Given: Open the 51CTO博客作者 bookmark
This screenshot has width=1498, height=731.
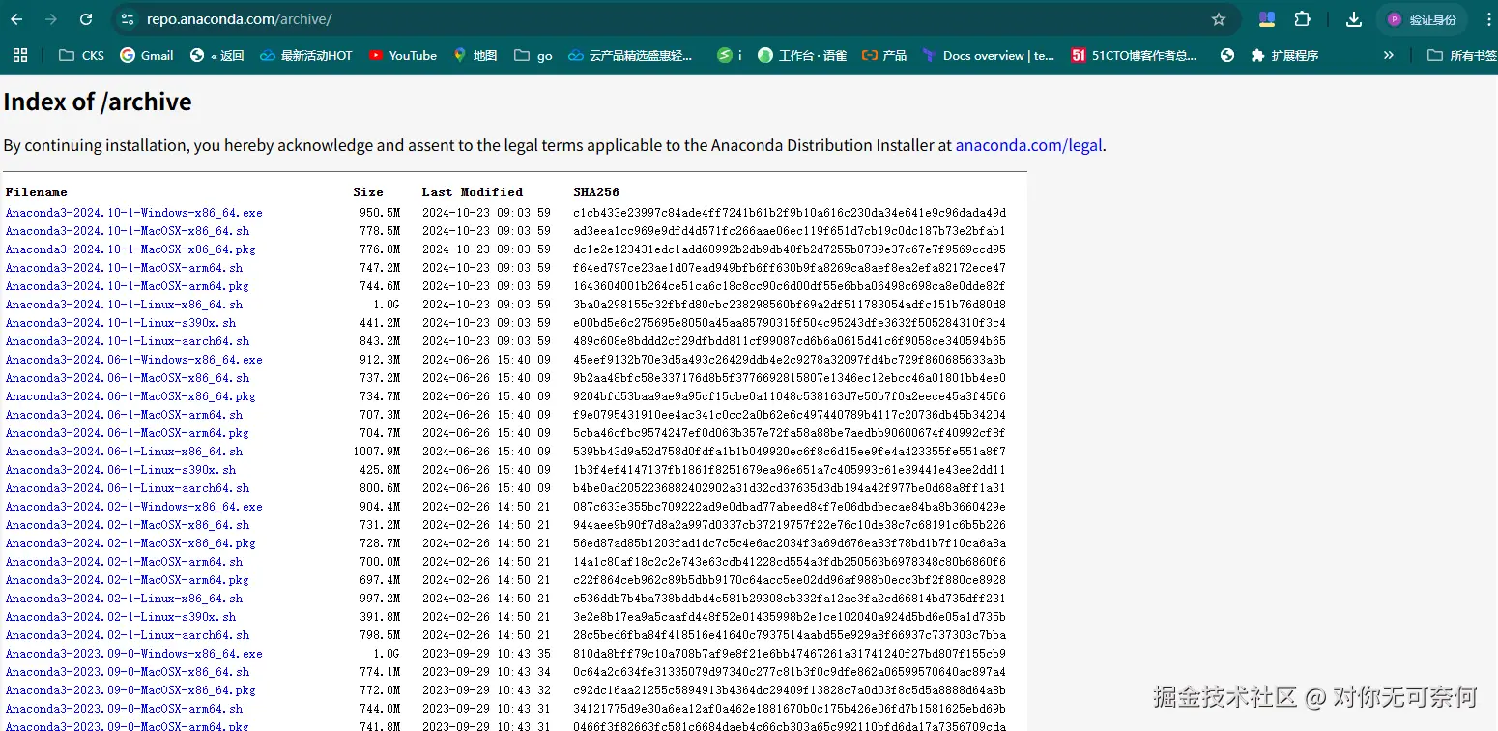Looking at the screenshot, I should tap(1135, 55).
